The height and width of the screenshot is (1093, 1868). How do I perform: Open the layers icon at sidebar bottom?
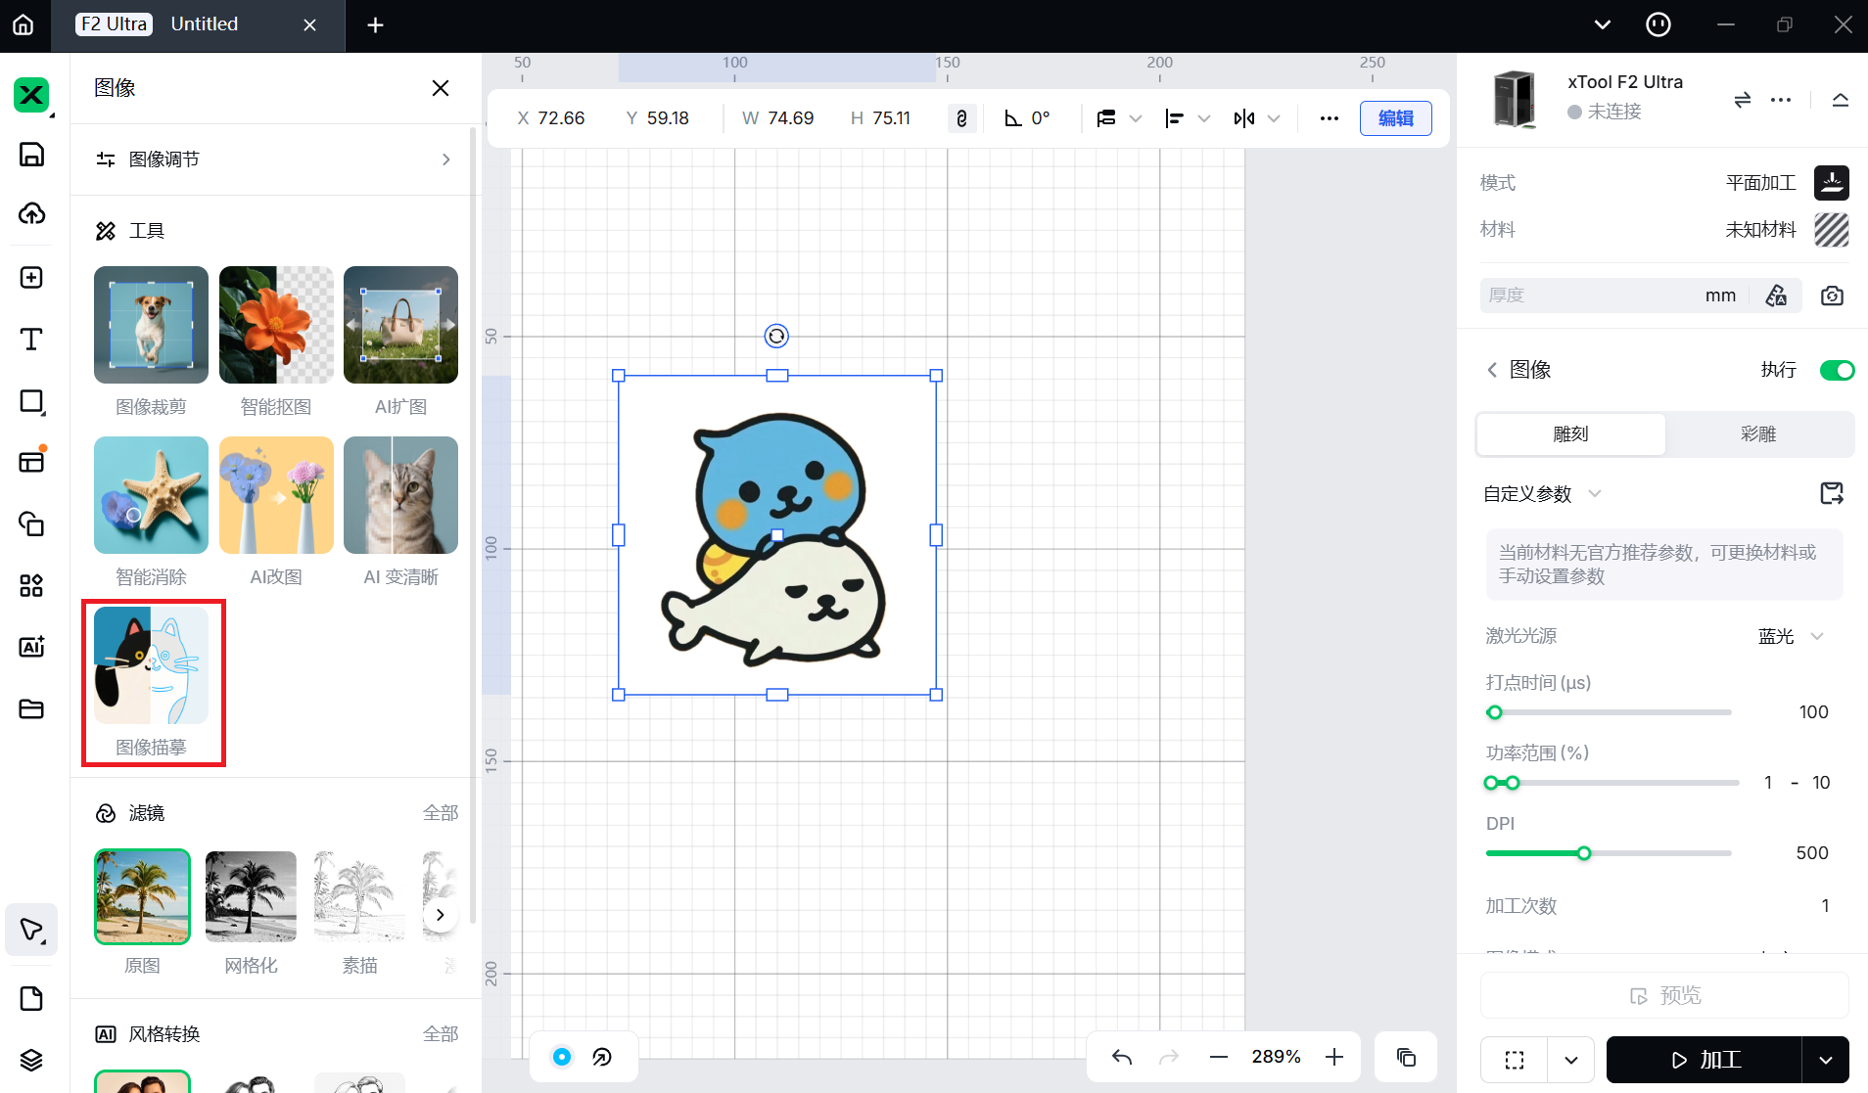(x=31, y=1060)
